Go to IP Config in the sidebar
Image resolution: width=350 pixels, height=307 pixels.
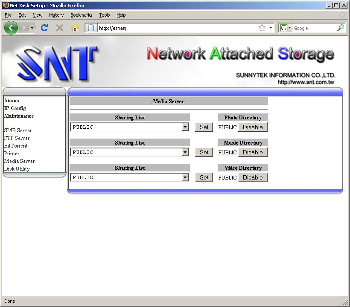click(x=15, y=108)
